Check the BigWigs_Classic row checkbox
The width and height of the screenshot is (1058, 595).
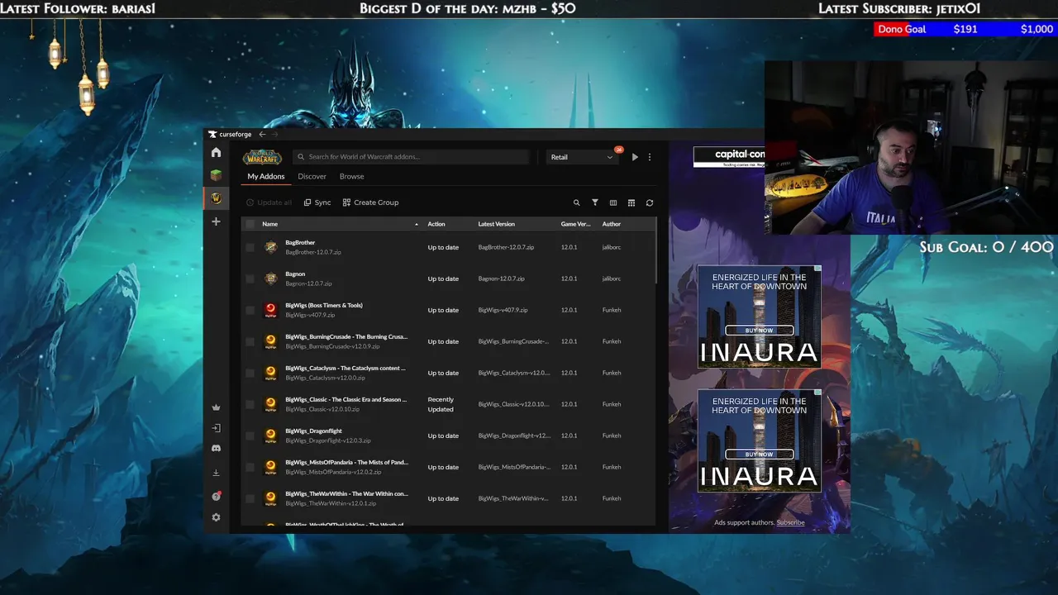[250, 404]
